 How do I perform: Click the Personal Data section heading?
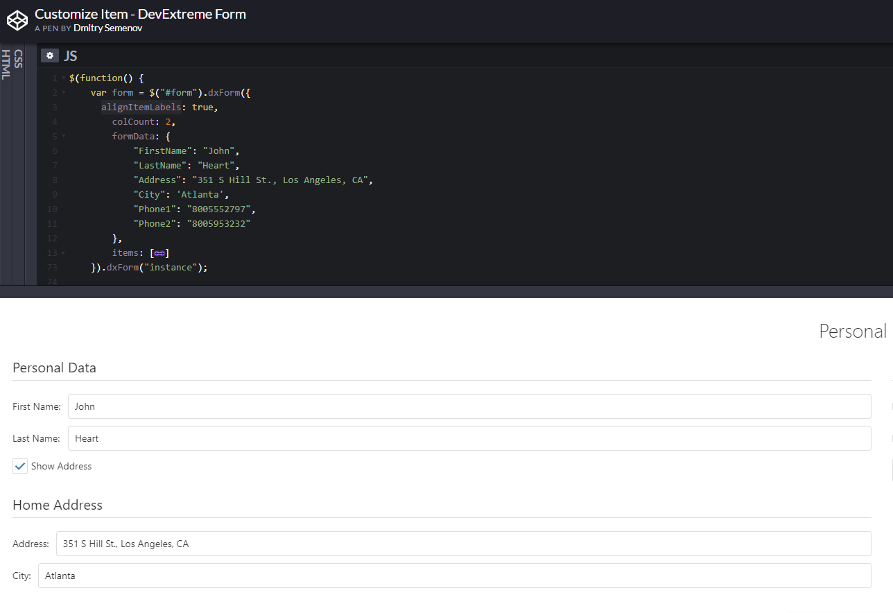(x=54, y=368)
